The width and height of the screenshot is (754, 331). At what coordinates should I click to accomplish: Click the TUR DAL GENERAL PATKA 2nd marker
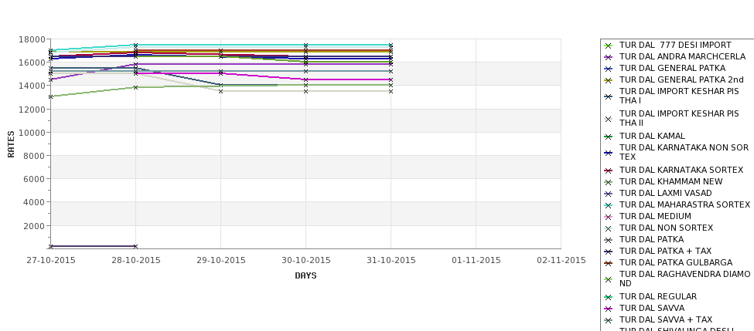pyautogui.click(x=609, y=80)
